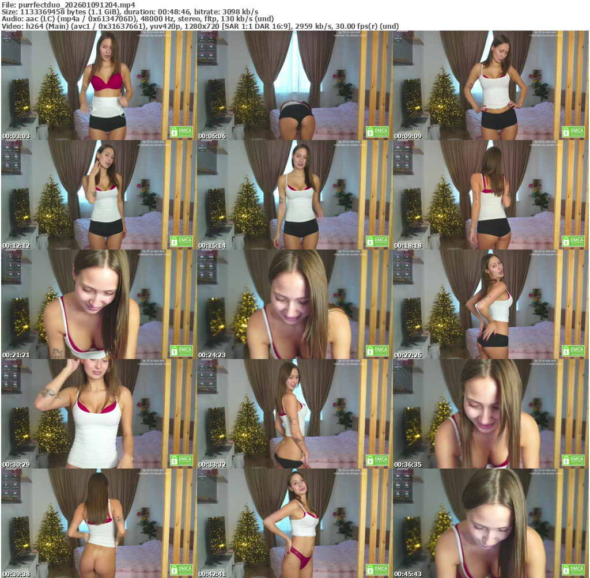Click the DMCA badge in the 00:42:41 frame

pos(377,570)
